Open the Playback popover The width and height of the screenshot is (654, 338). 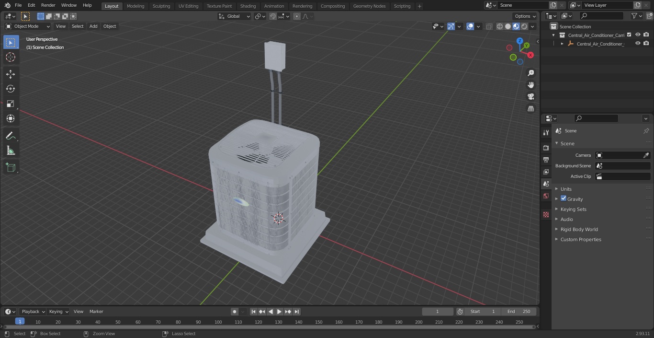click(x=33, y=312)
